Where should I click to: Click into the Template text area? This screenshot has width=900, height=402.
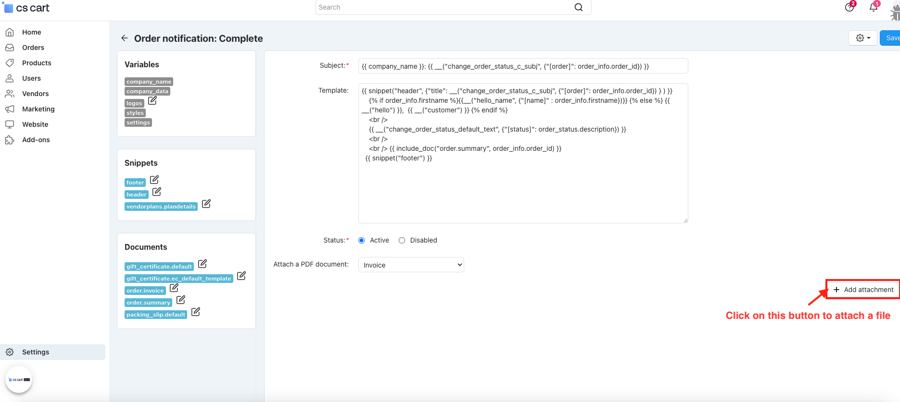tap(523, 153)
